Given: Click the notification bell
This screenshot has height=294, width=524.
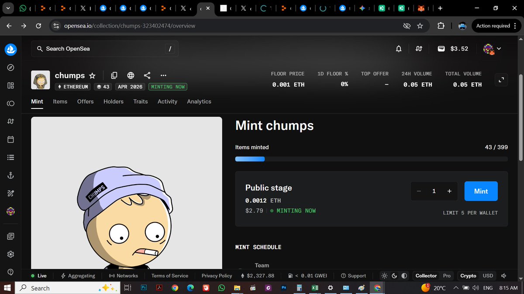Looking at the screenshot, I should click(399, 49).
